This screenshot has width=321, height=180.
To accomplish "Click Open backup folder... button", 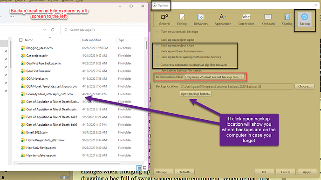I will point(196,94).
